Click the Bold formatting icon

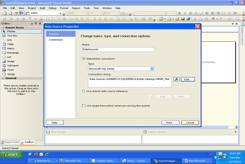point(179,13)
